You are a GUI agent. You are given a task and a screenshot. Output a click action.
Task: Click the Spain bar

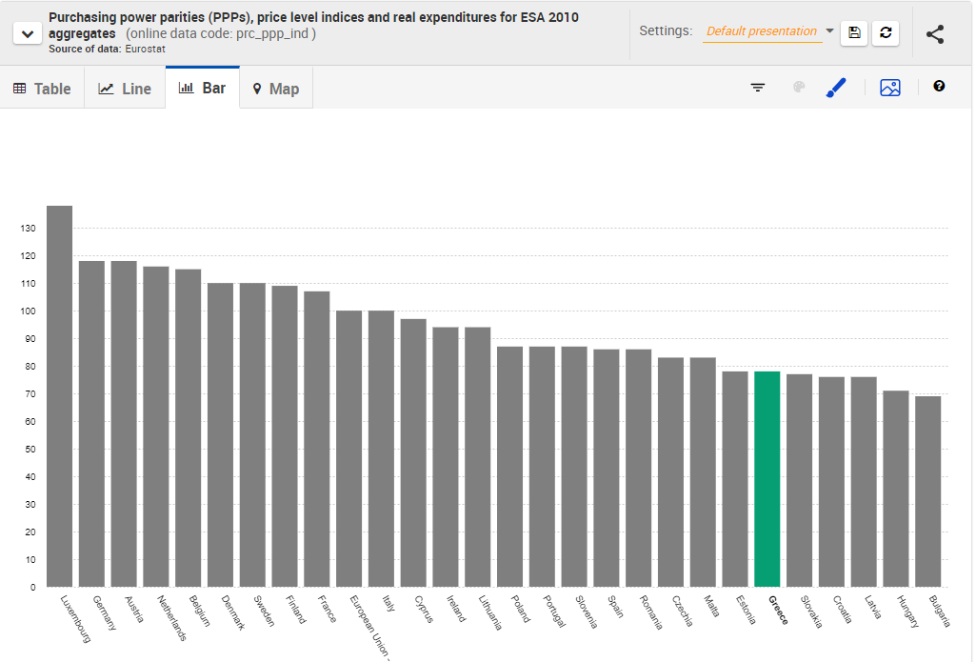(607, 468)
